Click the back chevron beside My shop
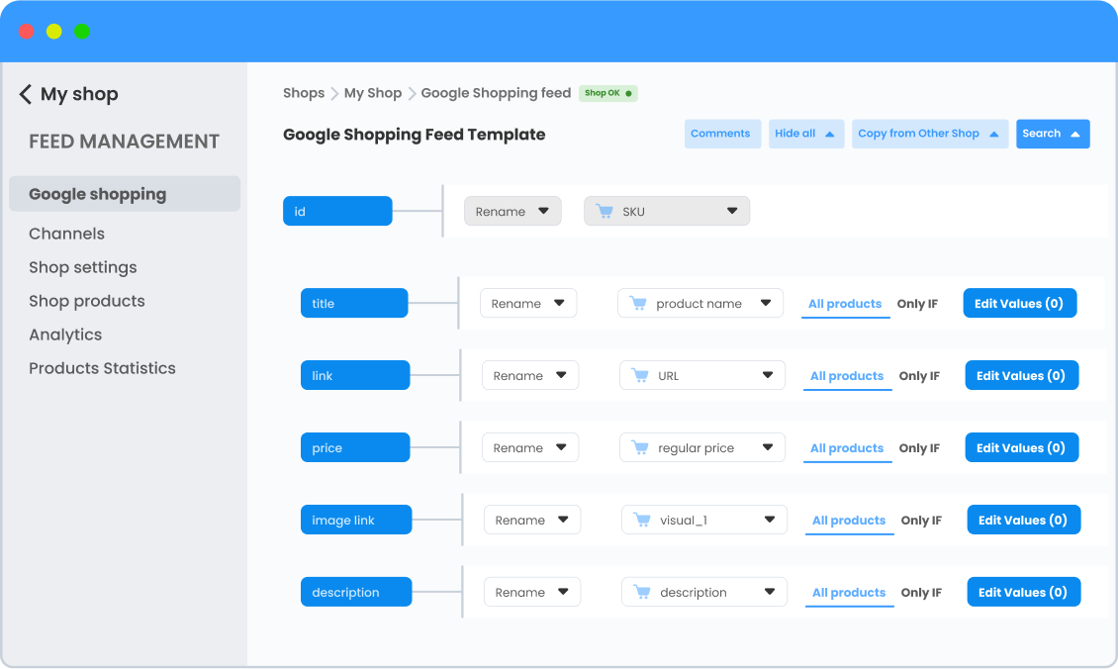The width and height of the screenshot is (1118, 669). pos(26,94)
